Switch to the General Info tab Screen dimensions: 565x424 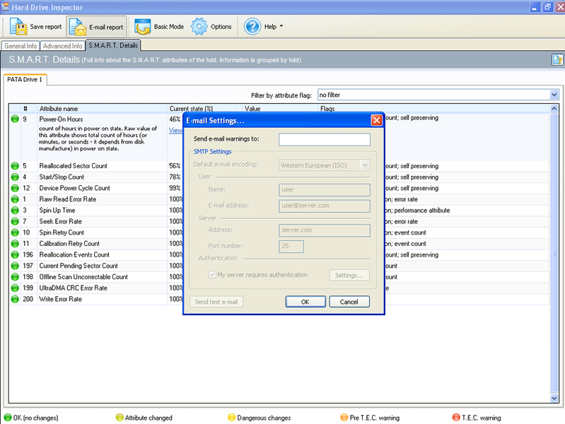pos(21,46)
